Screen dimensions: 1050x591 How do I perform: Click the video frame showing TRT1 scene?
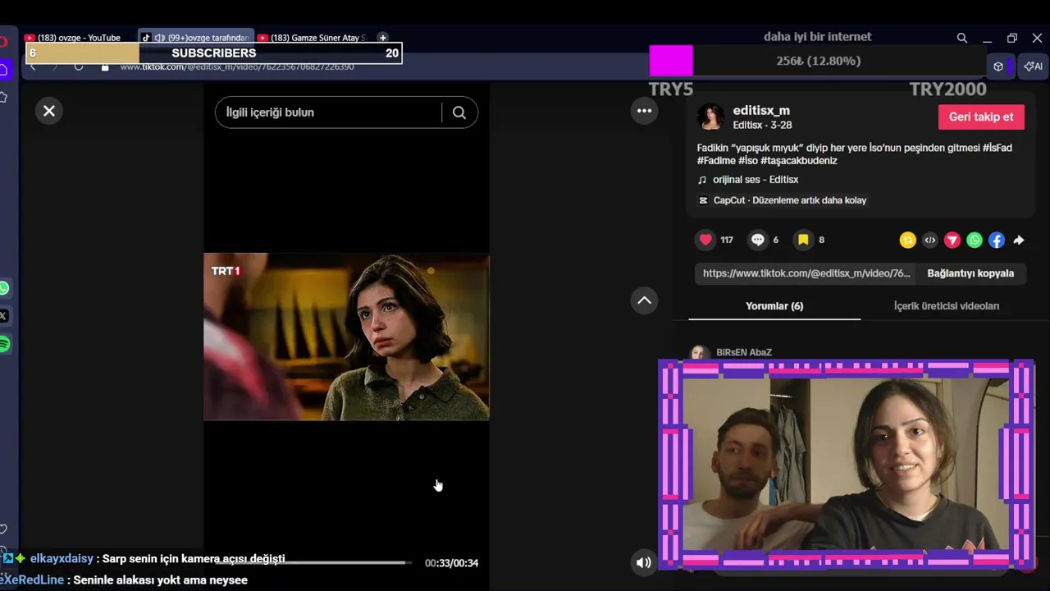[346, 337]
